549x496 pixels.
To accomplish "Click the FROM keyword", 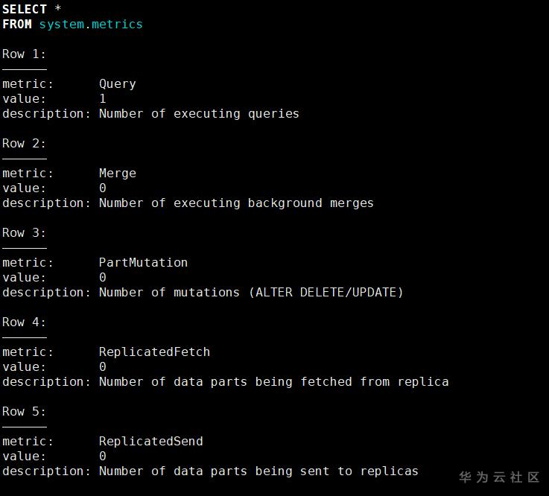I will [x=17, y=24].
